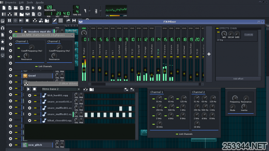Image resolution: width=269 pixels, height=151 pixels.
Task: Stop song playback in Song Editor
Action: coord(27,21)
